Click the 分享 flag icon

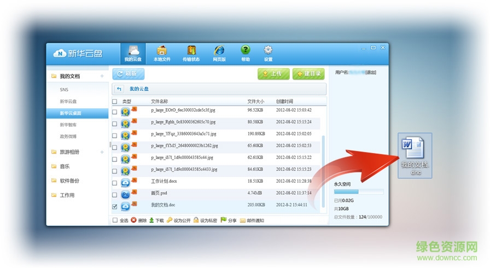pos(224,220)
